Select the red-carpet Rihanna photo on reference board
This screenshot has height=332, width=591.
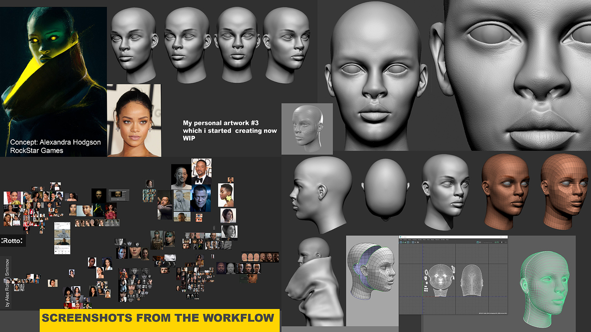click(13, 198)
